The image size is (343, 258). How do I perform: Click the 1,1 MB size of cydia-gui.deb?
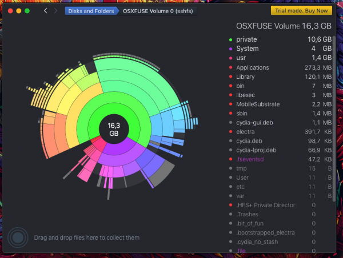click(322, 123)
